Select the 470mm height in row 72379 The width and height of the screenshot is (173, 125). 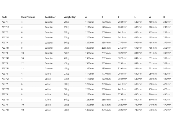click(x=167, y=105)
